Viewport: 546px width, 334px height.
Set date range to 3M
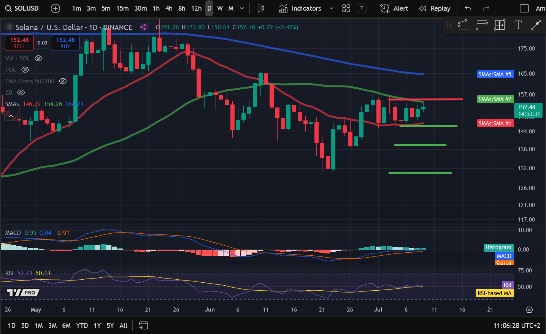pos(52,325)
